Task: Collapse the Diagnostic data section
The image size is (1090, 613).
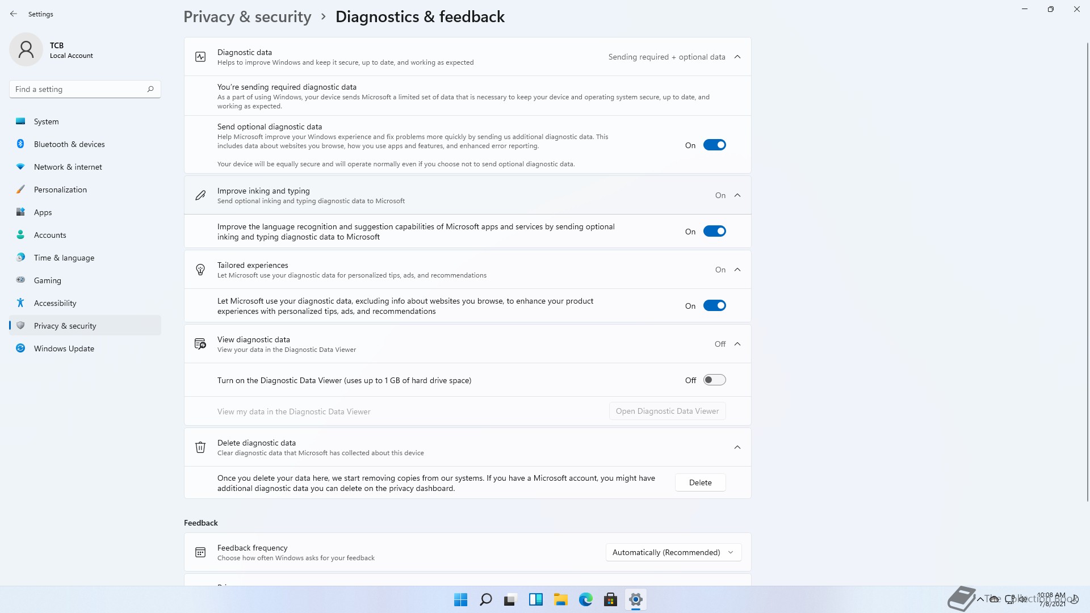Action: [737, 57]
